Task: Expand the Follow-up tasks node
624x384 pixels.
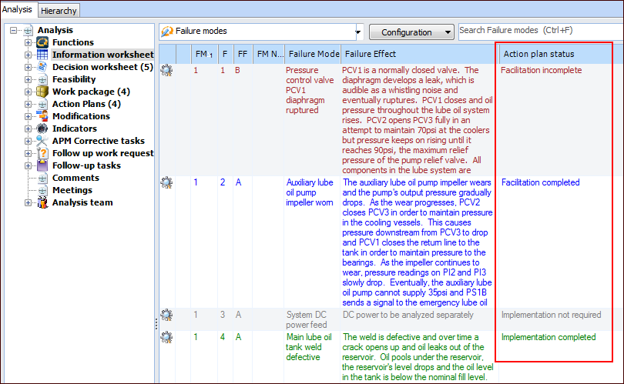Action: [x=28, y=165]
